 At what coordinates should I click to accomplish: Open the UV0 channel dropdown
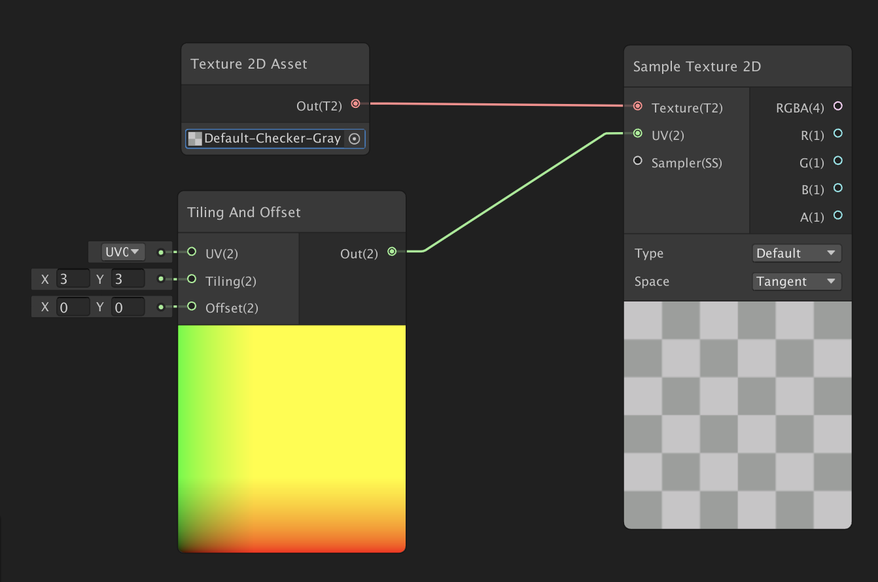tap(123, 252)
